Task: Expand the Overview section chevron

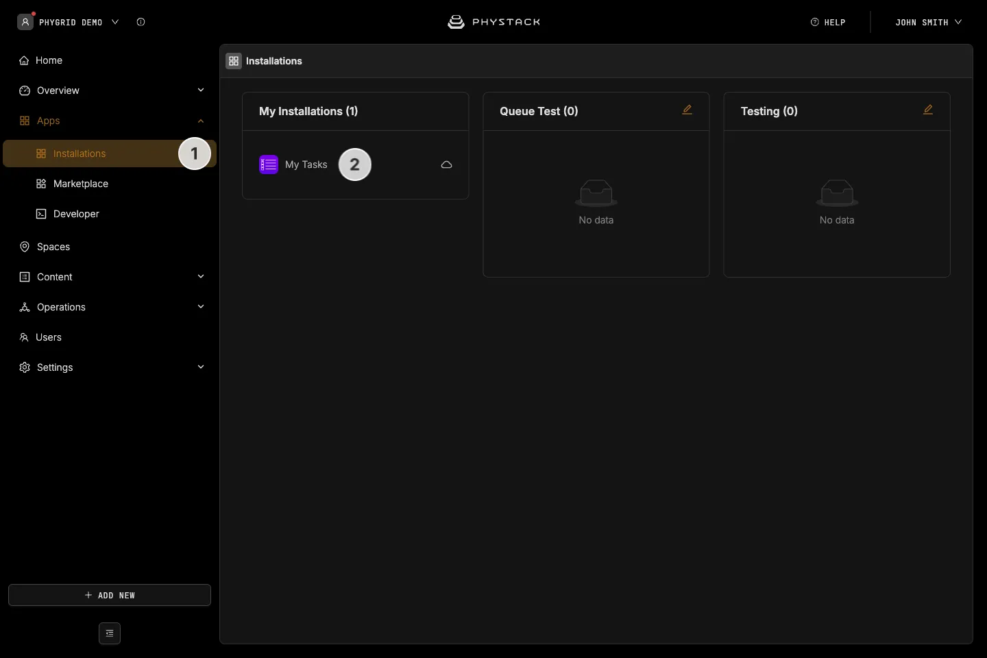Action: 201,90
